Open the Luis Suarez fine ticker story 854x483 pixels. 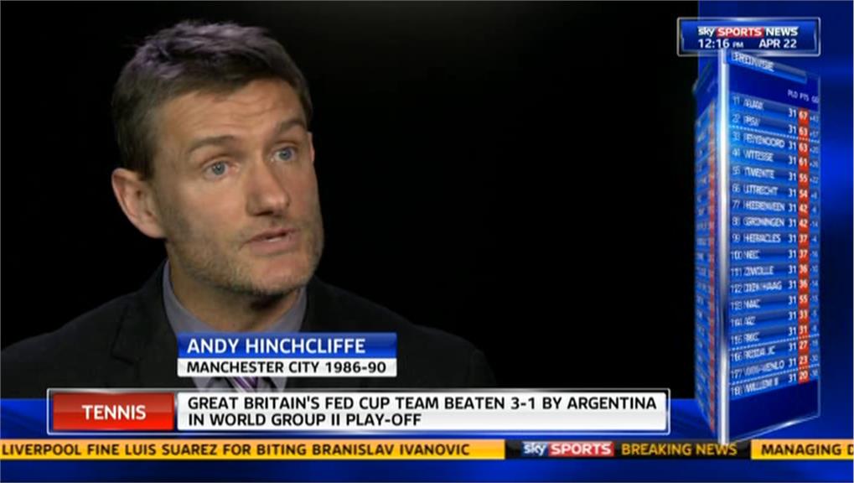coord(235,449)
